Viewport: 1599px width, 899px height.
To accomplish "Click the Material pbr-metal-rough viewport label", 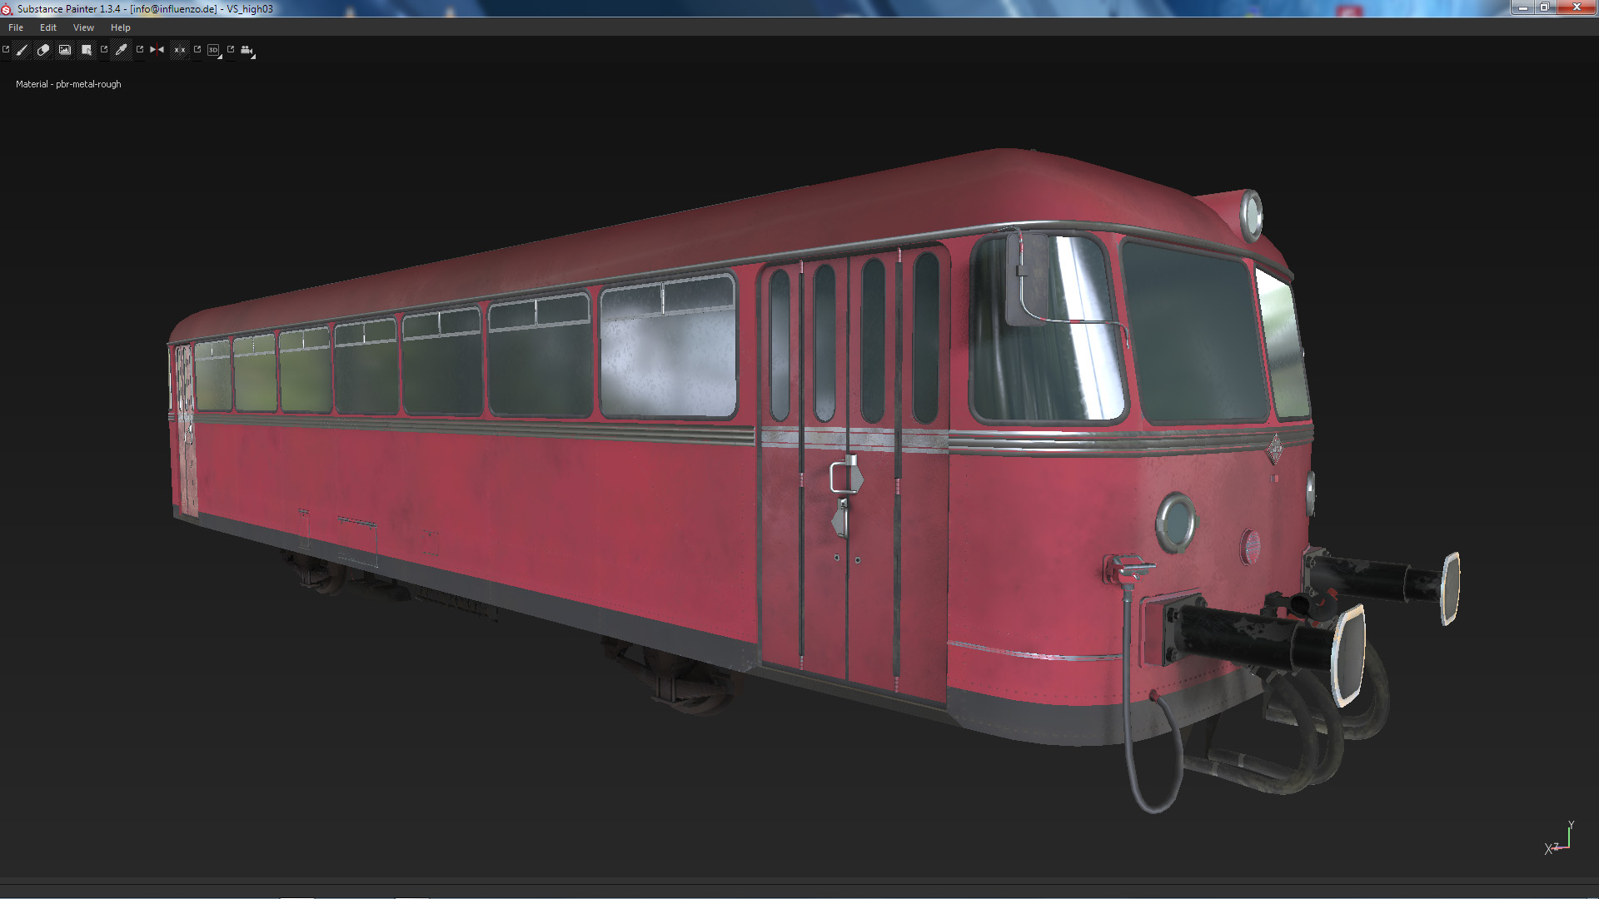I will click(x=68, y=84).
